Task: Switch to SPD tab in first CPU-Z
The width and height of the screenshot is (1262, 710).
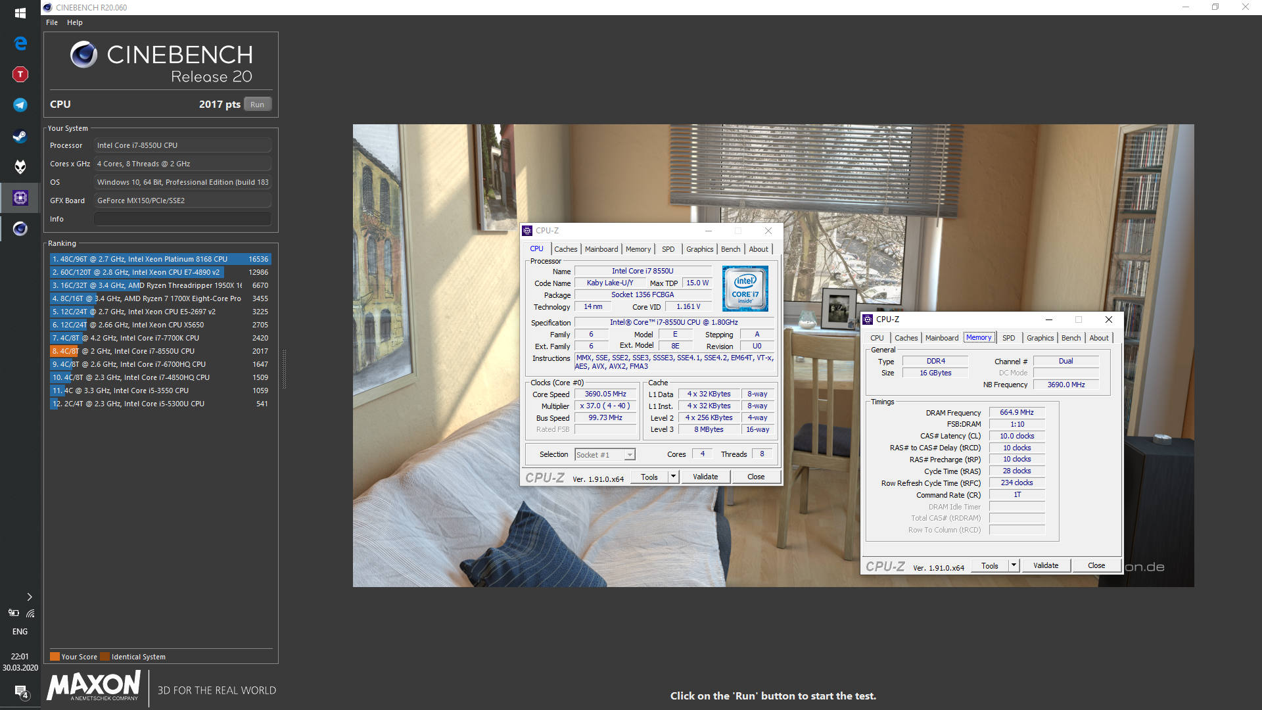Action: 668,249
